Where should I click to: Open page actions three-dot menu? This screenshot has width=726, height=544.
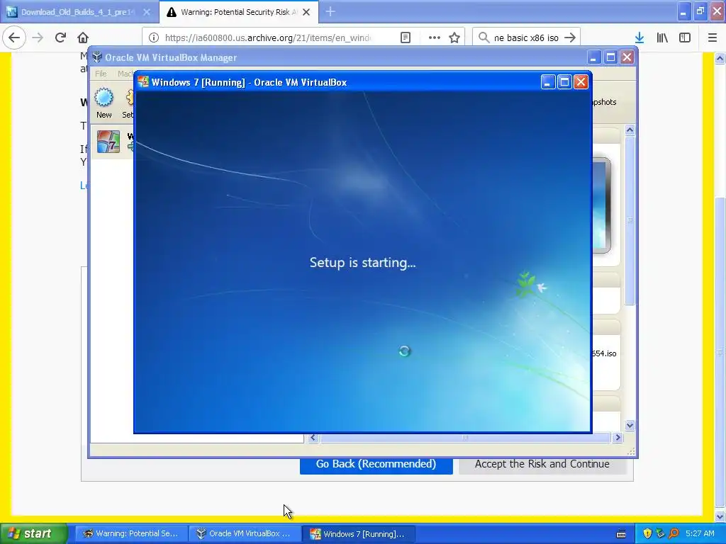pos(435,38)
